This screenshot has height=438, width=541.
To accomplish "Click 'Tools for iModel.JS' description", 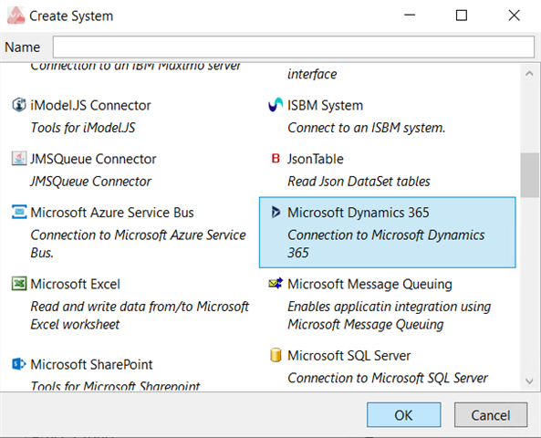I will pyautogui.click(x=83, y=128).
